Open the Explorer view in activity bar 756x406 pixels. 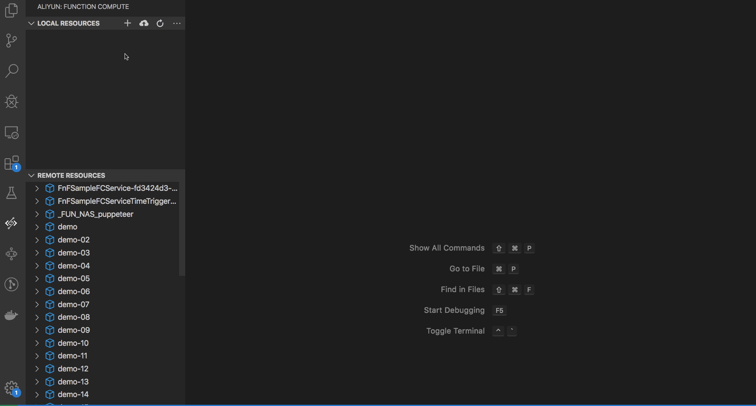coord(11,10)
